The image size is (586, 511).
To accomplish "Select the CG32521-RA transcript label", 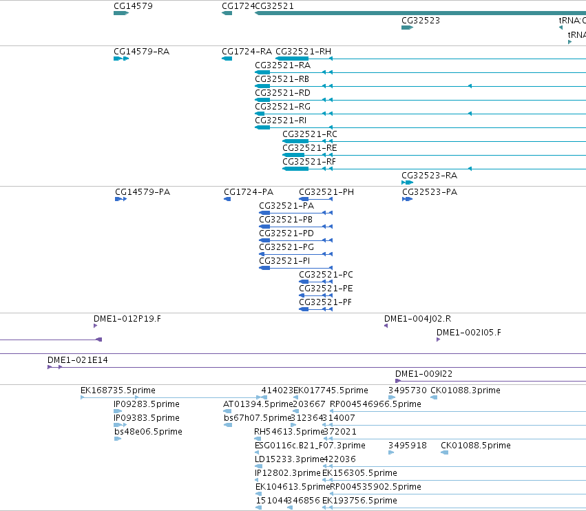I will [x=282, y=65].
